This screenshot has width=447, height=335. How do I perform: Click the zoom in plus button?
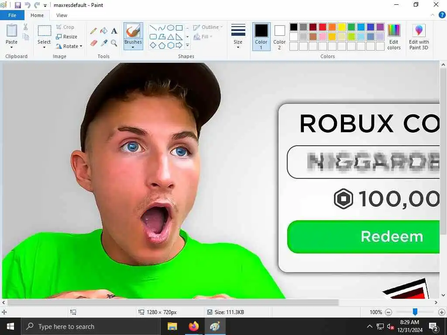pos(442,312)
